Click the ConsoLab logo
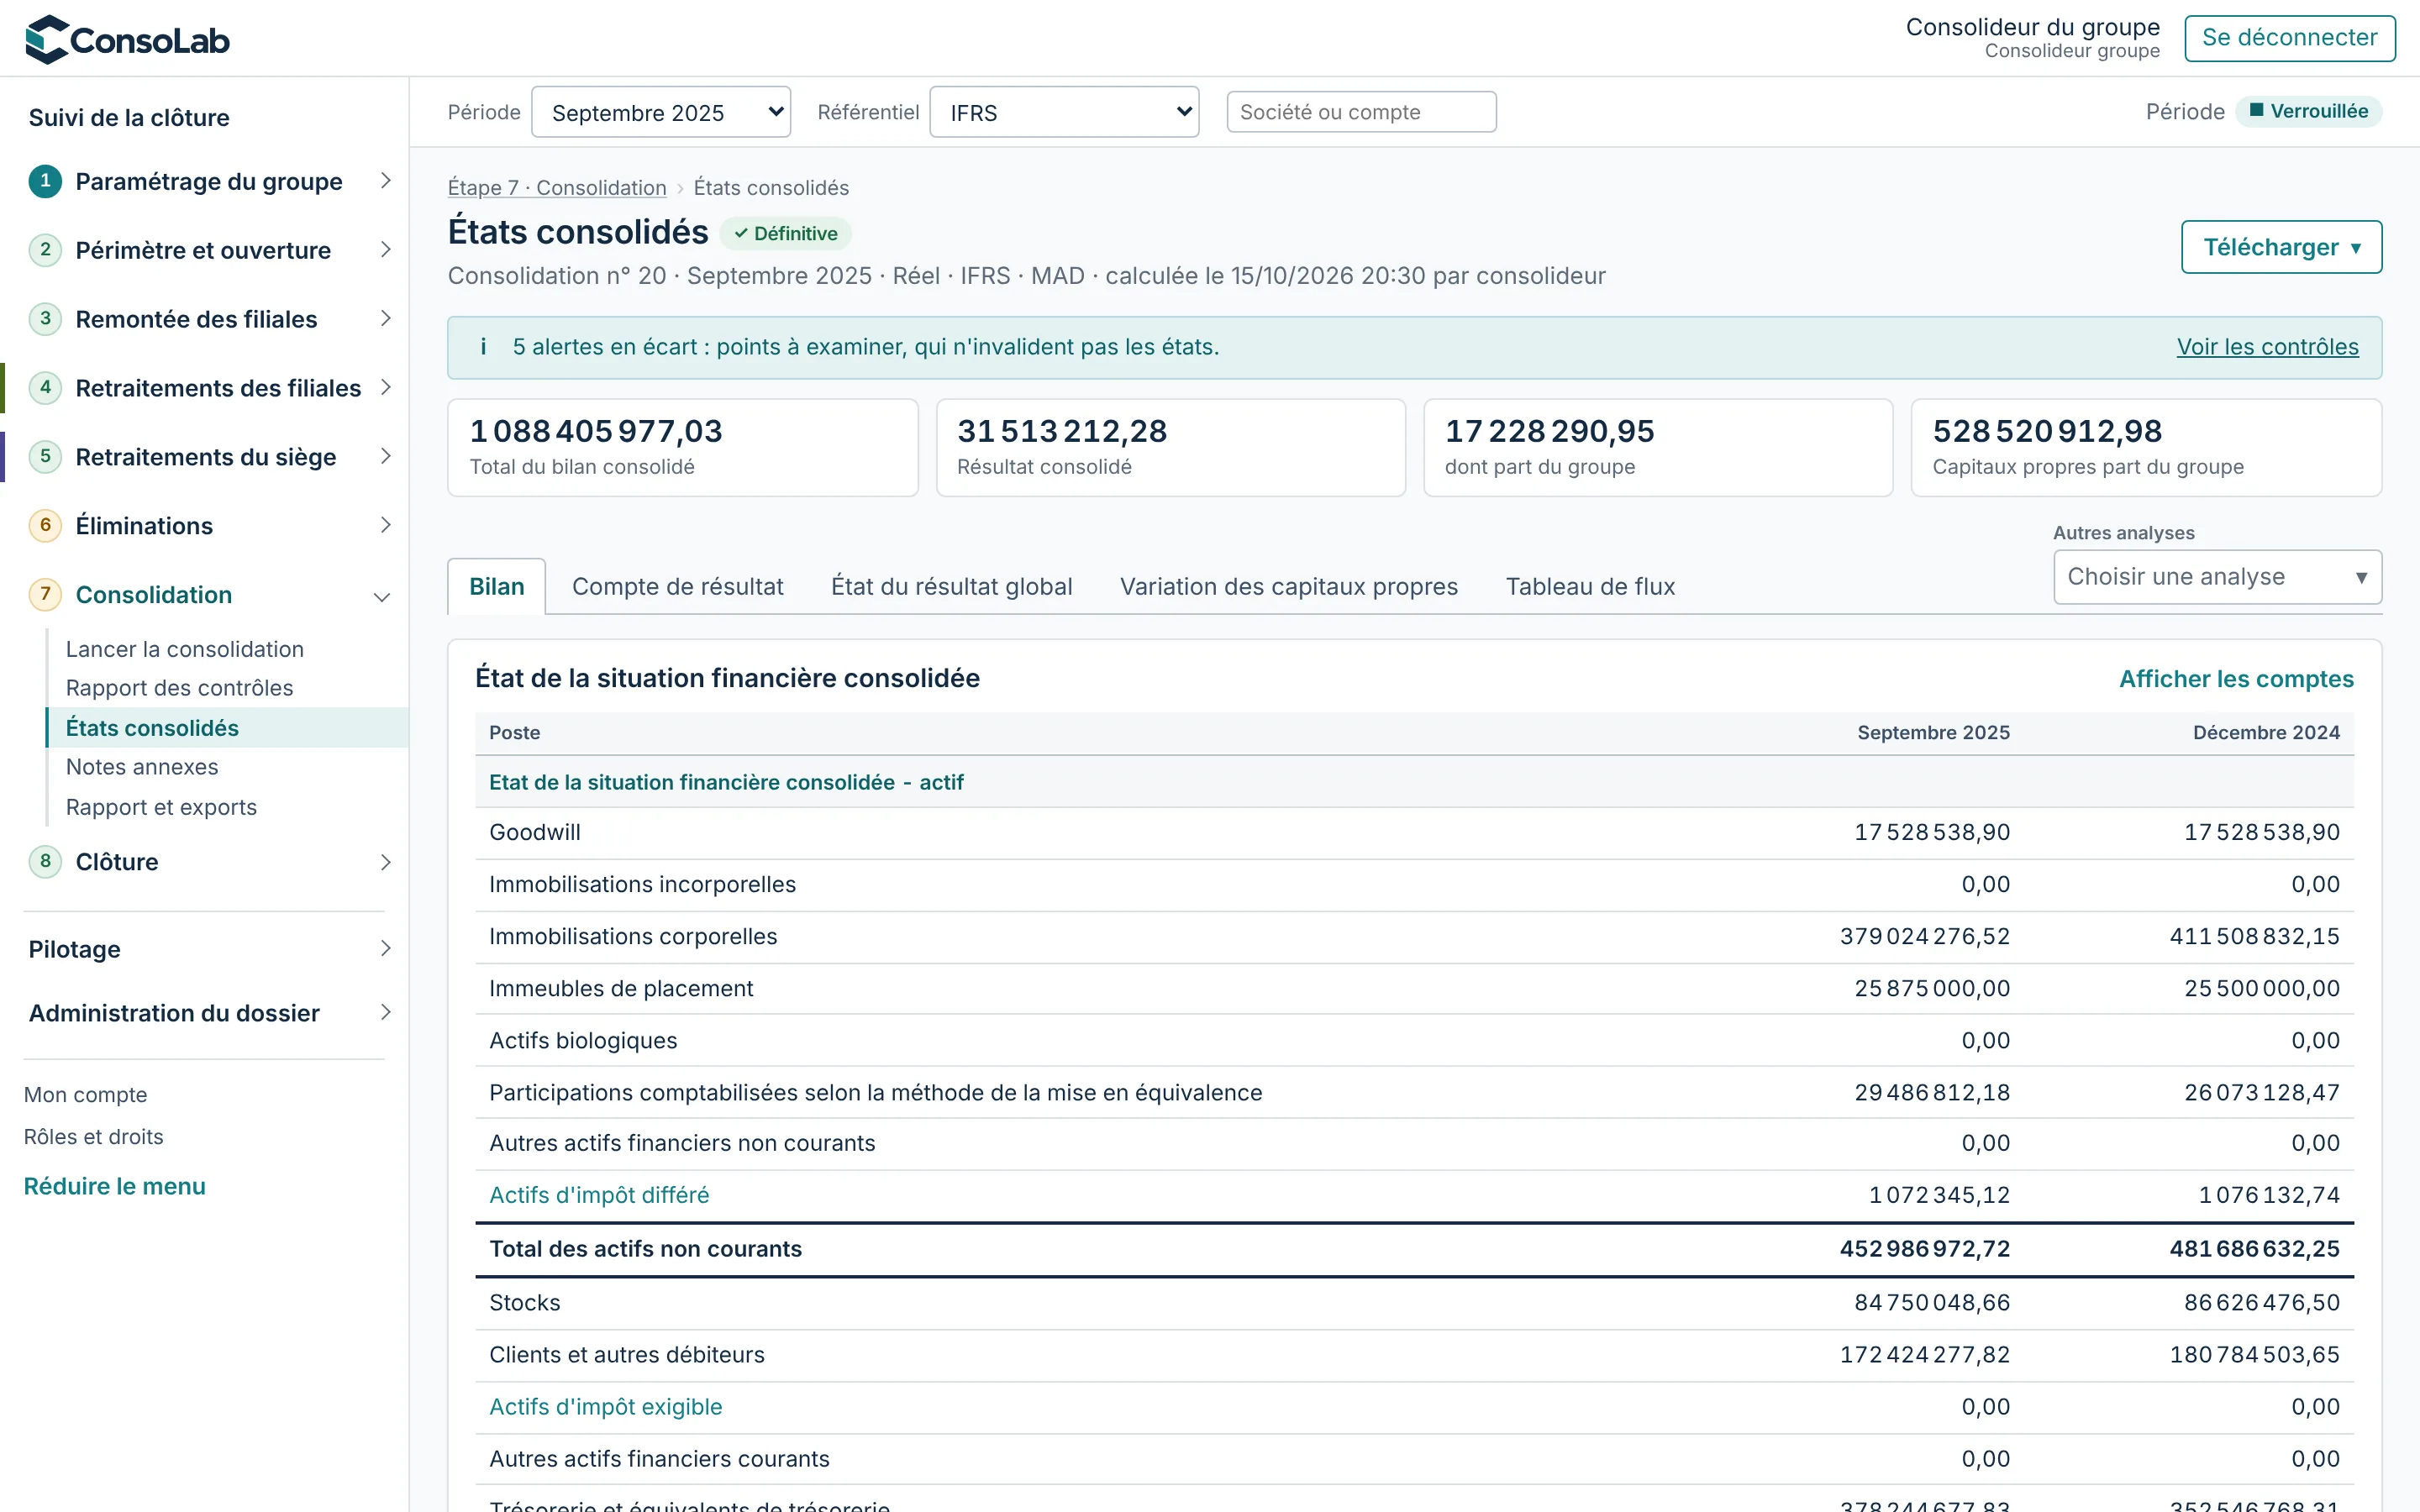Screen dimensions: 2420x1512 (127, 39)
